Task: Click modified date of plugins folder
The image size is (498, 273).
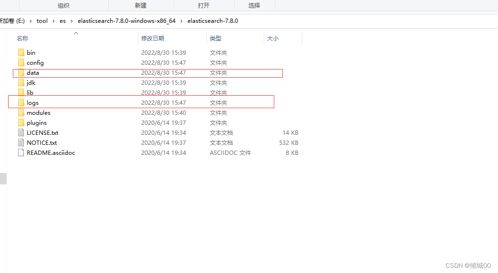Action: (164, 123)
